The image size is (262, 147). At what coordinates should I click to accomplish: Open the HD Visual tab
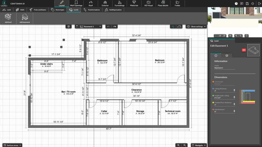click(x=149, y=4)
